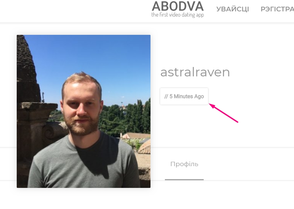The image size is (294, 209).
Task: Click the gray t-shirt in the photo
Action: click(x=84, y=165)
